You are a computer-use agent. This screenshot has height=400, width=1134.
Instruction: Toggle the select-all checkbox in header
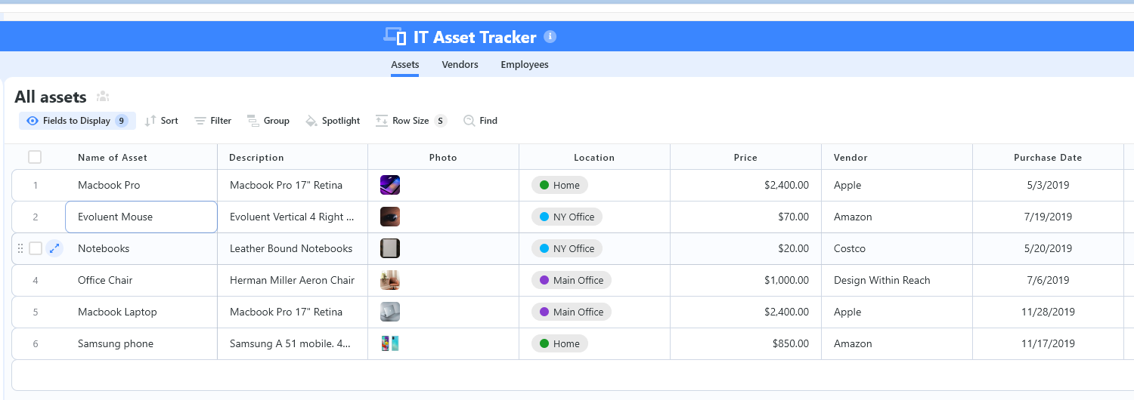click(x=35, y=157)
